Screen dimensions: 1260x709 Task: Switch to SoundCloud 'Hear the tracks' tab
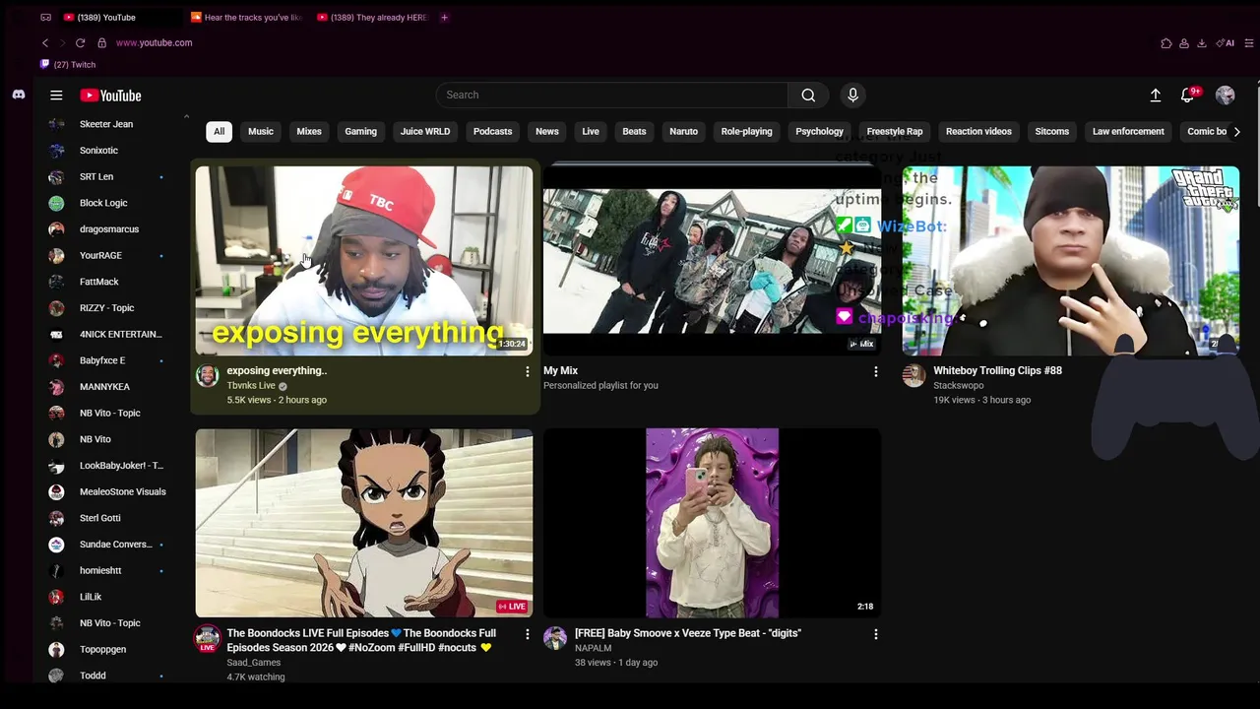[246, 17]
